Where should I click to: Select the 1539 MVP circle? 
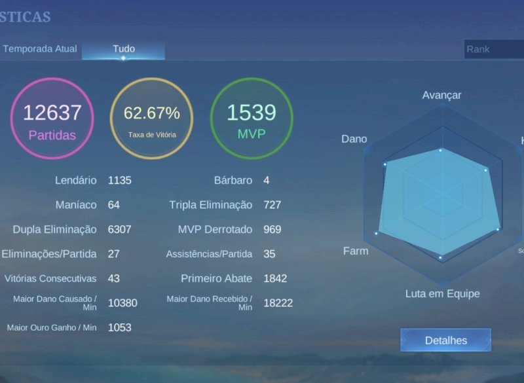pyautogui.click(x=252, y=119)
